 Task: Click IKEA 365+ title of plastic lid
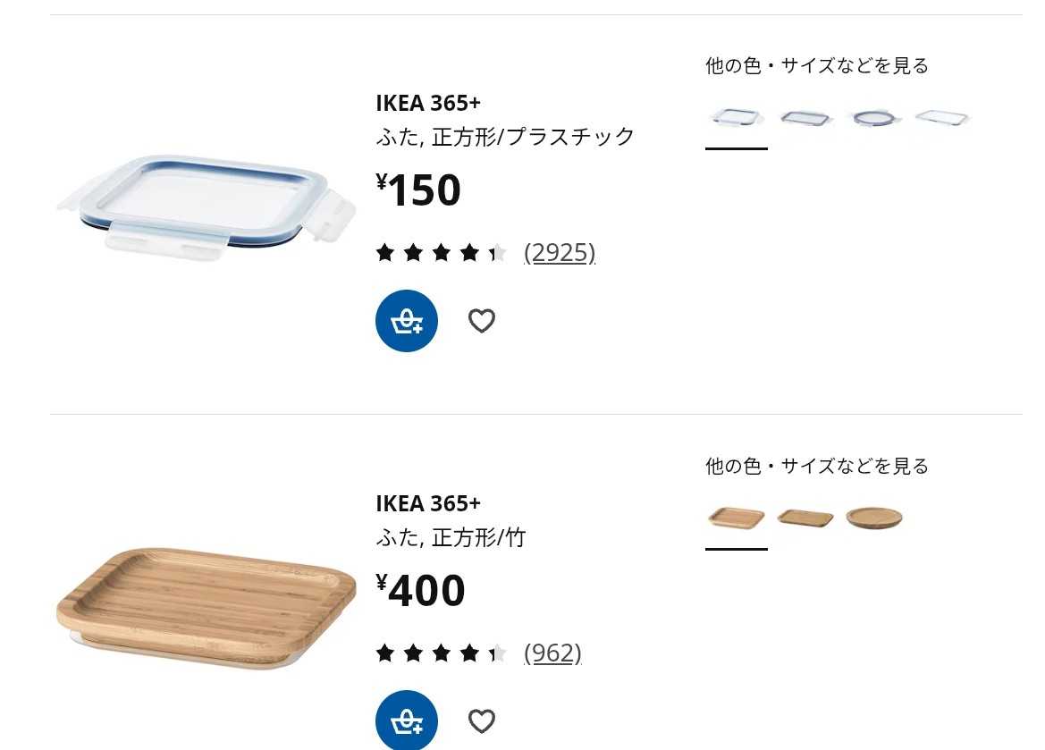pyautogui.click(x=428, y=104)
